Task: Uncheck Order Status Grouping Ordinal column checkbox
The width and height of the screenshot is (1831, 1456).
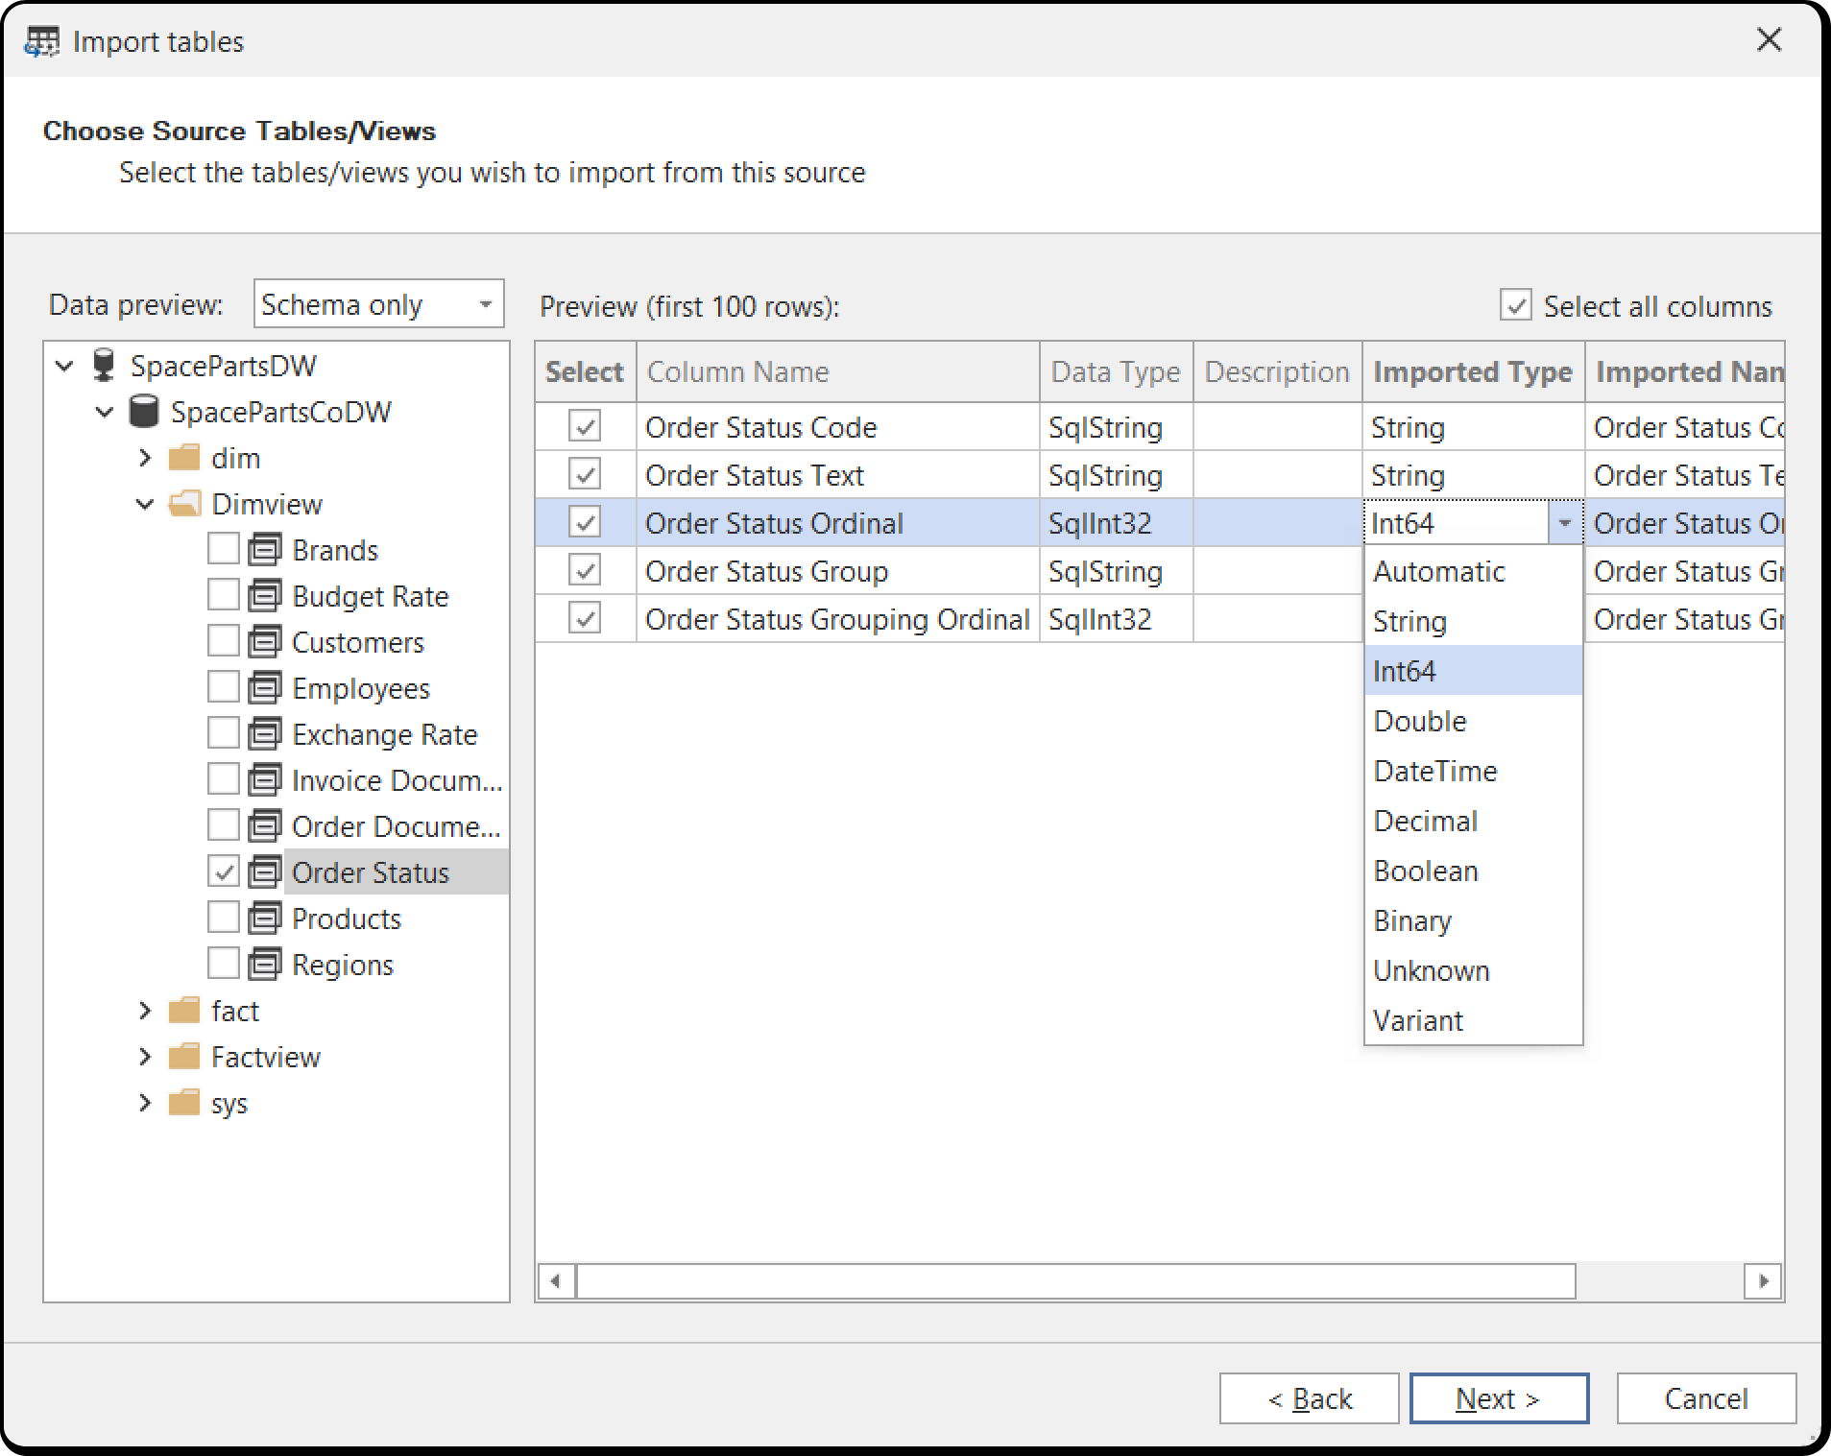Action: coord(585,618)
